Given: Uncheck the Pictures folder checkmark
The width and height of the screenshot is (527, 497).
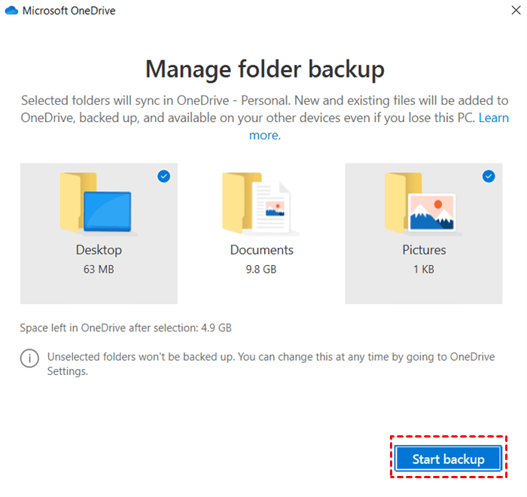Looking at the screenshot, I should pyautogui.click(x=489, y=176).
